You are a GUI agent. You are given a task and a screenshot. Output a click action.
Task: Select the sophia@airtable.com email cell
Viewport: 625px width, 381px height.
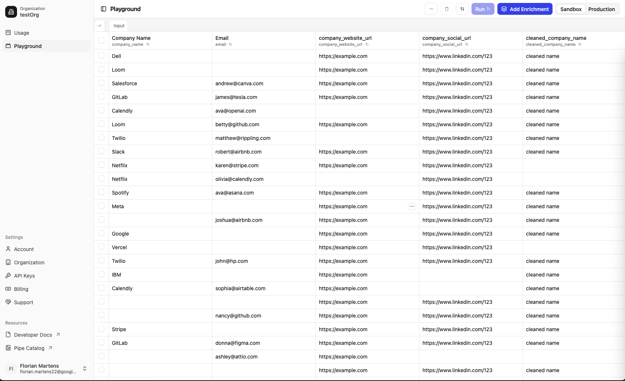point(264,288)
